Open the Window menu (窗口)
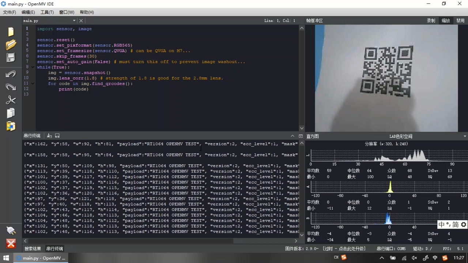The height and width of the screenshot is (263, 468). [x=67, y=12]
